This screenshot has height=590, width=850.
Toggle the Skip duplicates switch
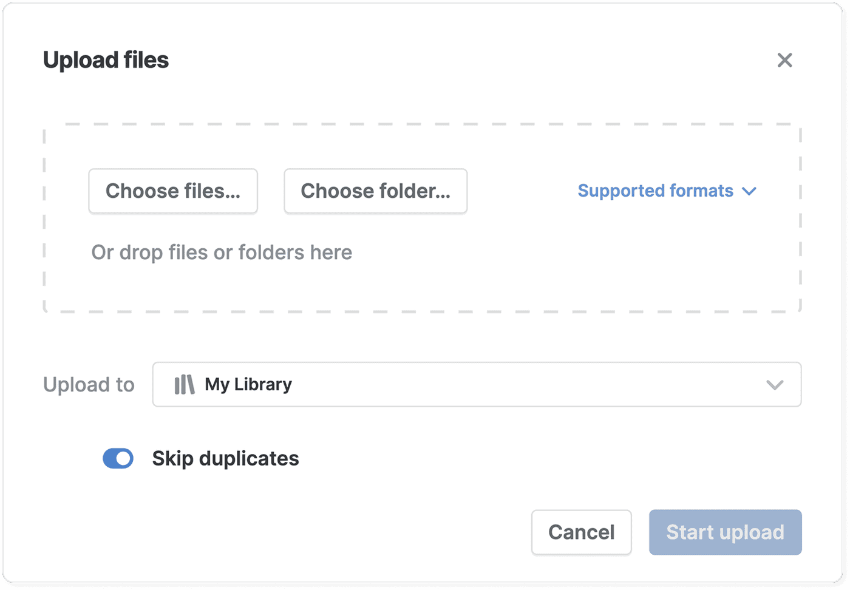(118, 459)
